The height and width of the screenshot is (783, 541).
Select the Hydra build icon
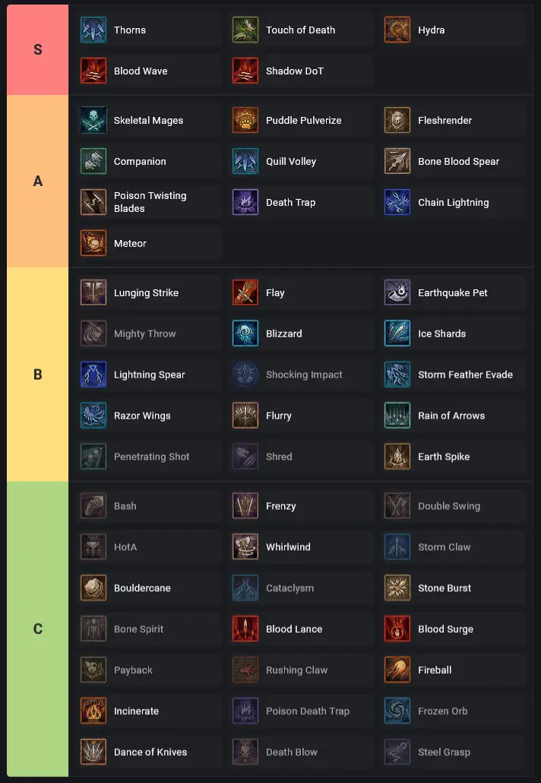[397, 30]
